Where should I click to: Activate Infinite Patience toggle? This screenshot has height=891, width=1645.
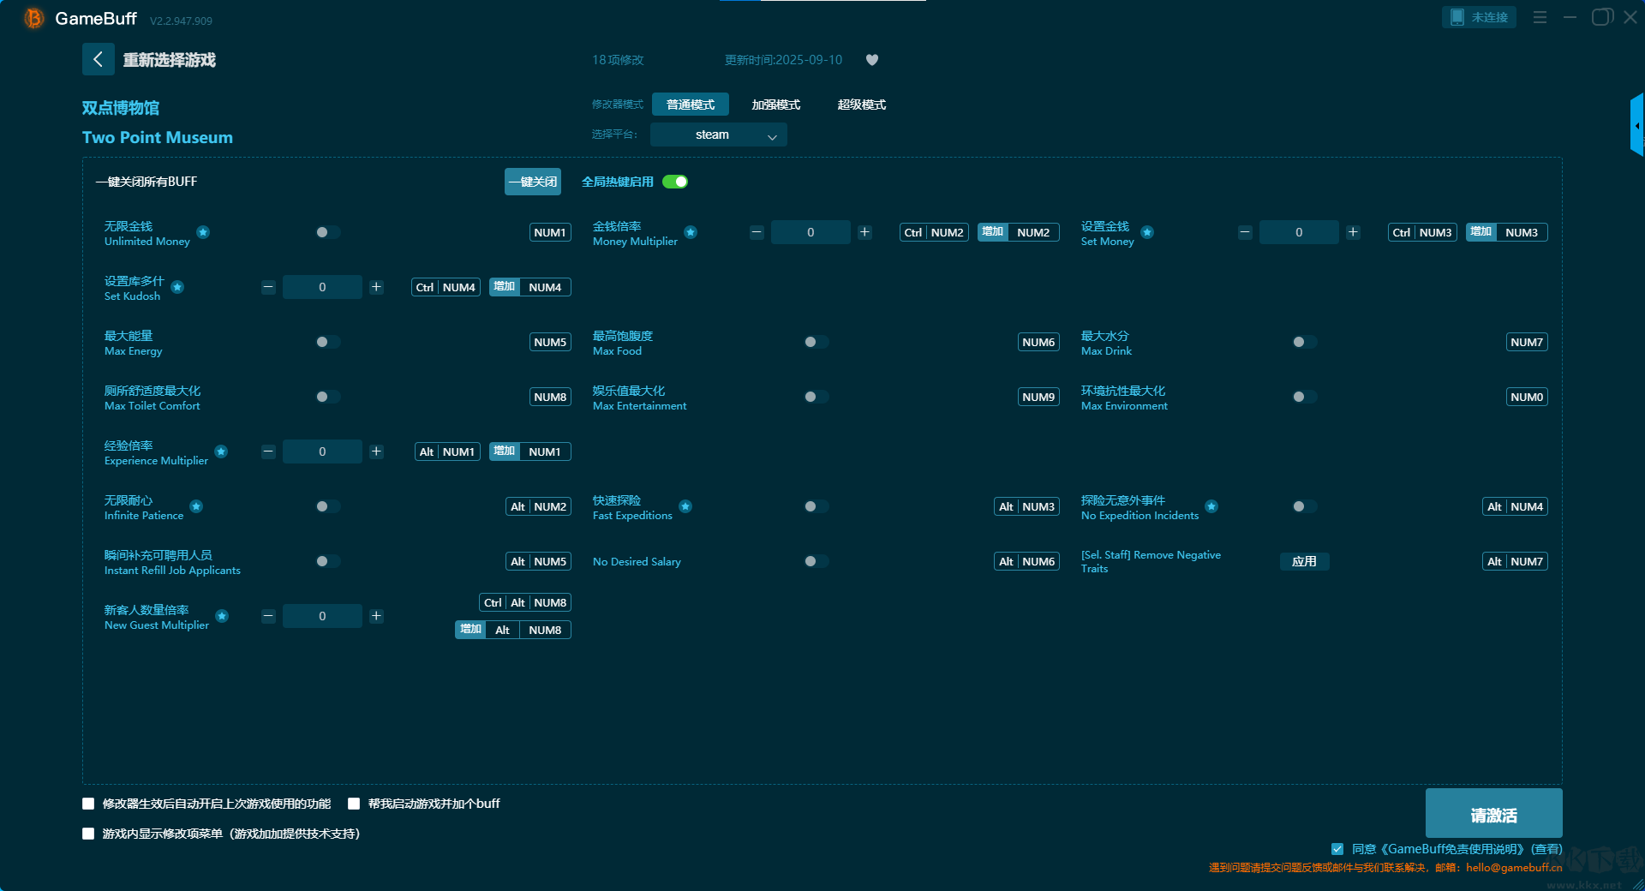(327, 506)
